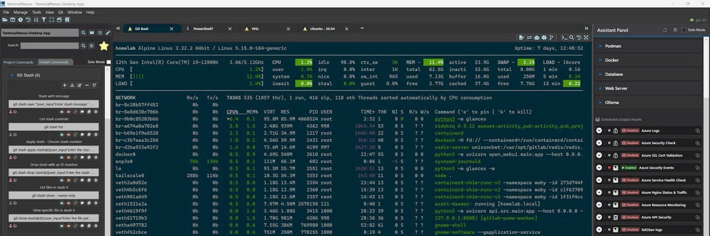Viewport: 710px width, 236px height.
Task: Click the open folder icon in main toolbar
Action: [x=5, y=19]
